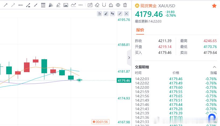Click the current price label 4179.46 on axis
Image resolution: width=220 pixels, height=126 pixels.
124,80
